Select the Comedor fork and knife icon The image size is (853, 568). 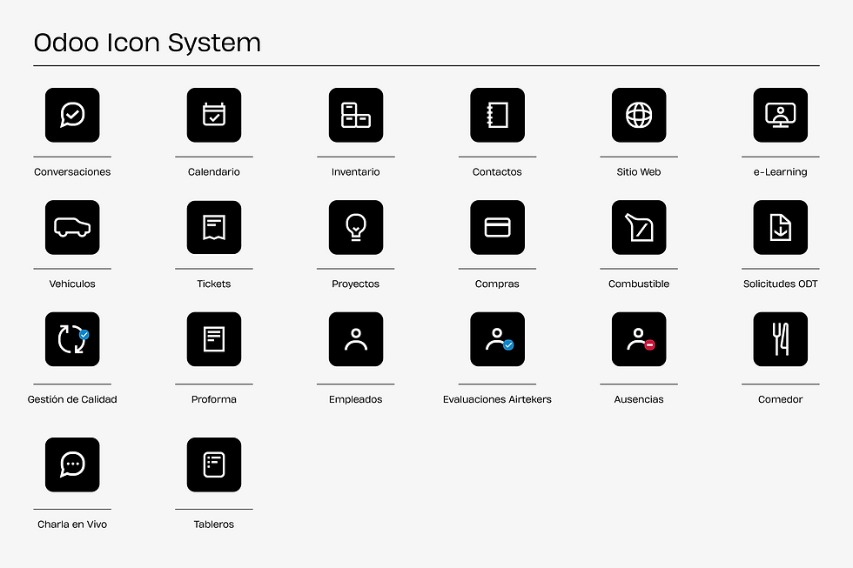coord(780,339)
